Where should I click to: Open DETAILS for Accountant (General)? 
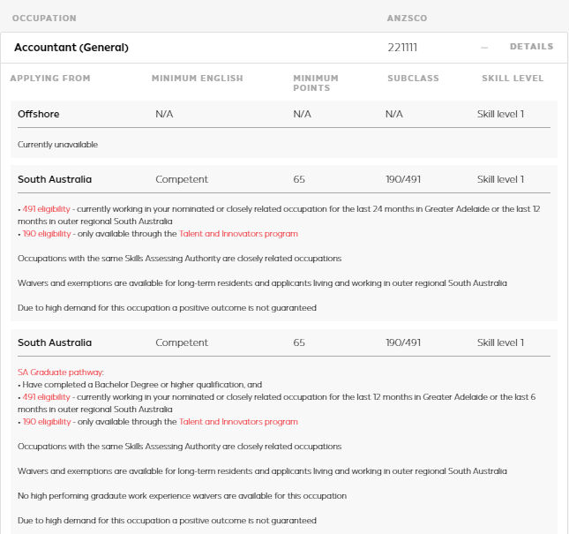[x=531, y=47]
